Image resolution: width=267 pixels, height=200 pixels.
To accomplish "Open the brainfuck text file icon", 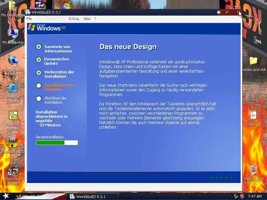I will click(253, 118).
